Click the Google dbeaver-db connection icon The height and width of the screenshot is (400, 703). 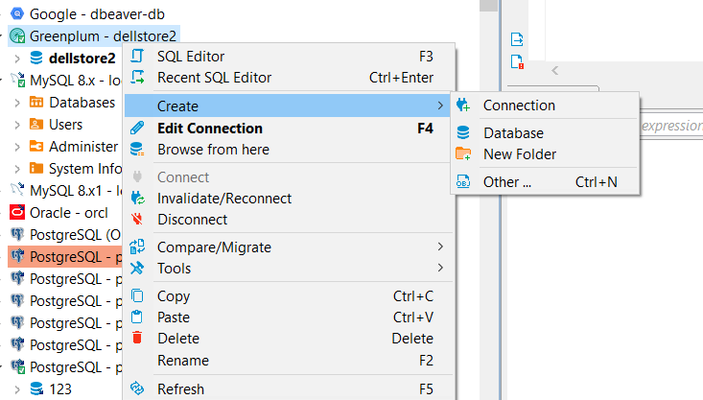[17, 13]
